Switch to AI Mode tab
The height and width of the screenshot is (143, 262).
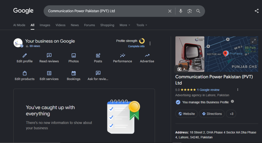tap(19, 25)
